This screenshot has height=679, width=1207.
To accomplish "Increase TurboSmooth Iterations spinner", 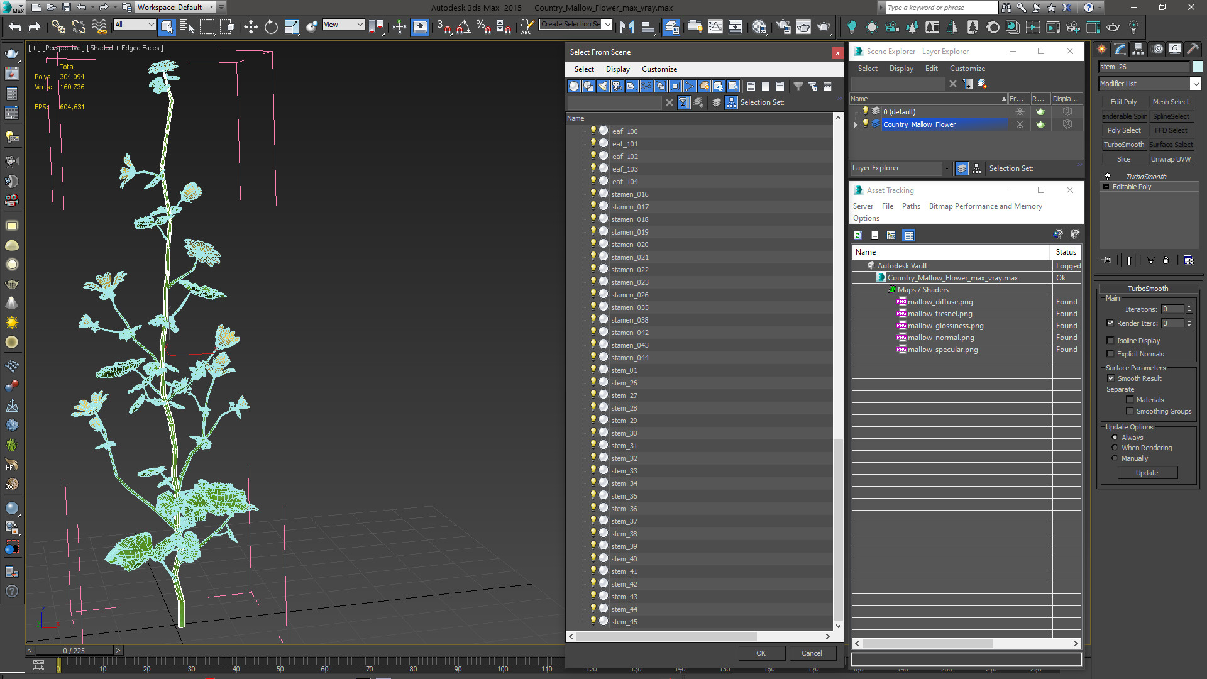I will click(x=1189, y=307).
